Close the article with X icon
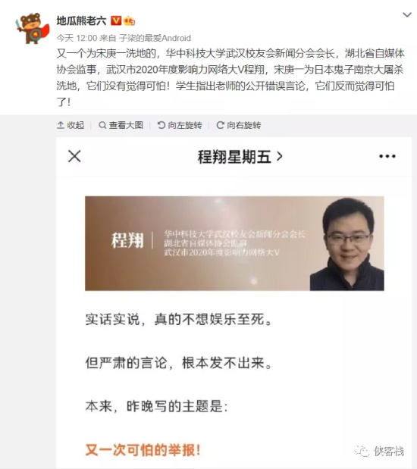Viewport: 417px width, 469px height. click(74, 156)
